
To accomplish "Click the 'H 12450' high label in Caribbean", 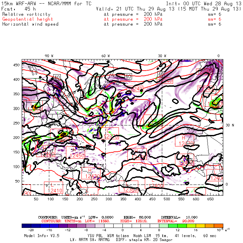I will point(76,152).
